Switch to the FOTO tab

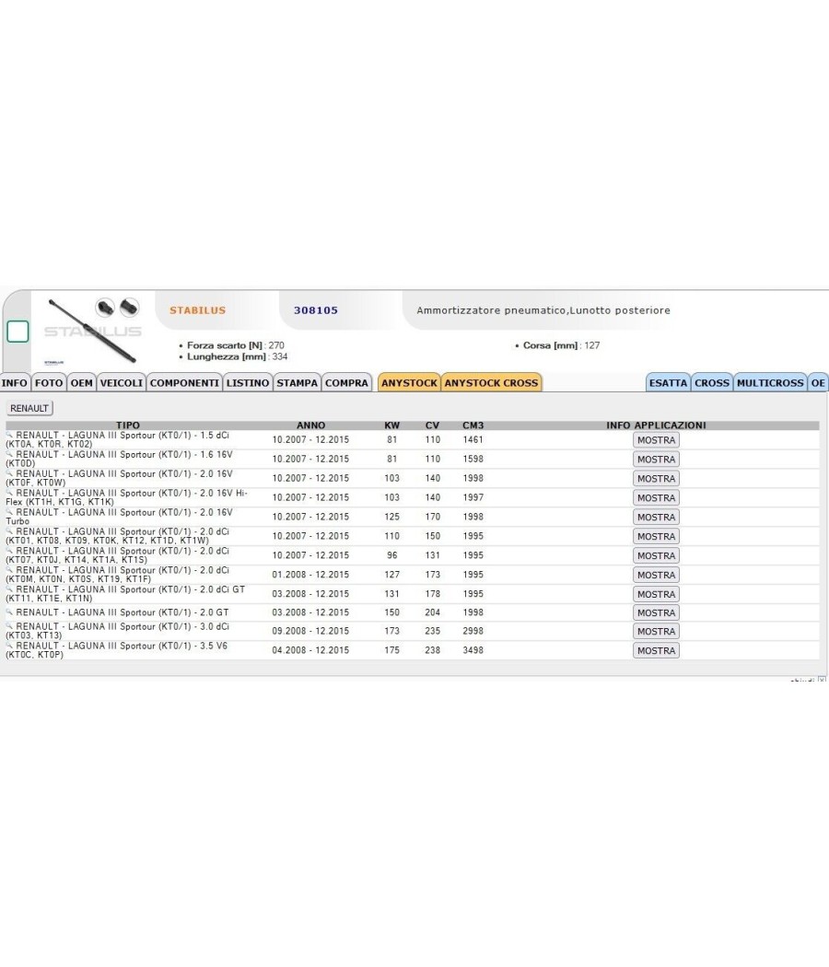pos(49,383)
